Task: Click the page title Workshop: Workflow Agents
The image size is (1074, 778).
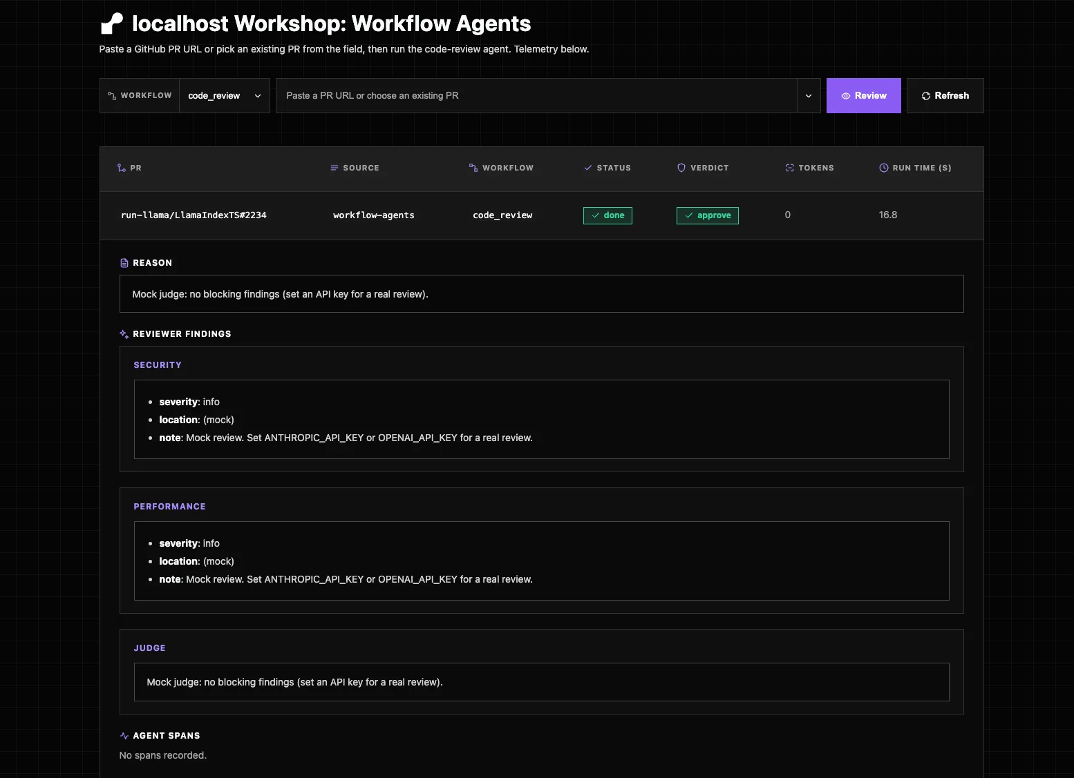Action: (x=332, y=24)
